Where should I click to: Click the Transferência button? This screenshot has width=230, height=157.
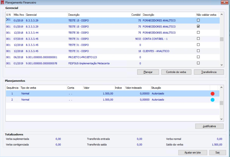(209, 72)
